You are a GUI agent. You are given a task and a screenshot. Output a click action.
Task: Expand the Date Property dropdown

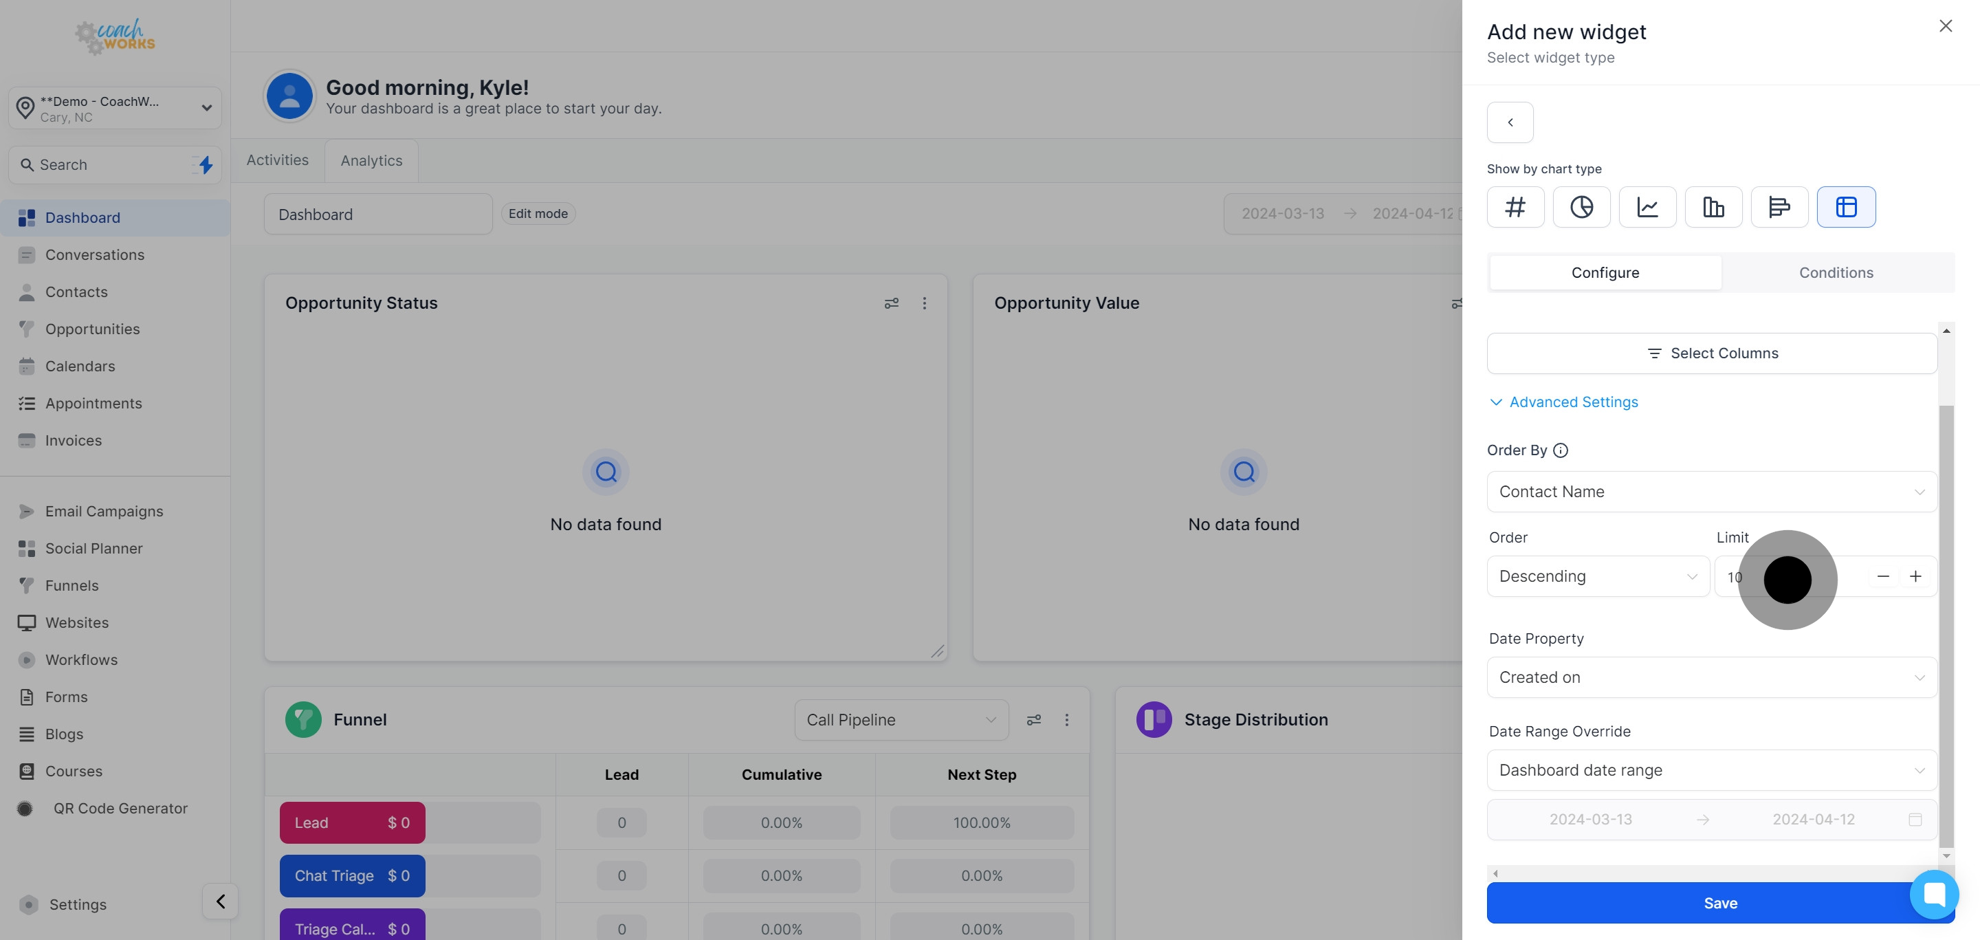[x=1711, y=677]
